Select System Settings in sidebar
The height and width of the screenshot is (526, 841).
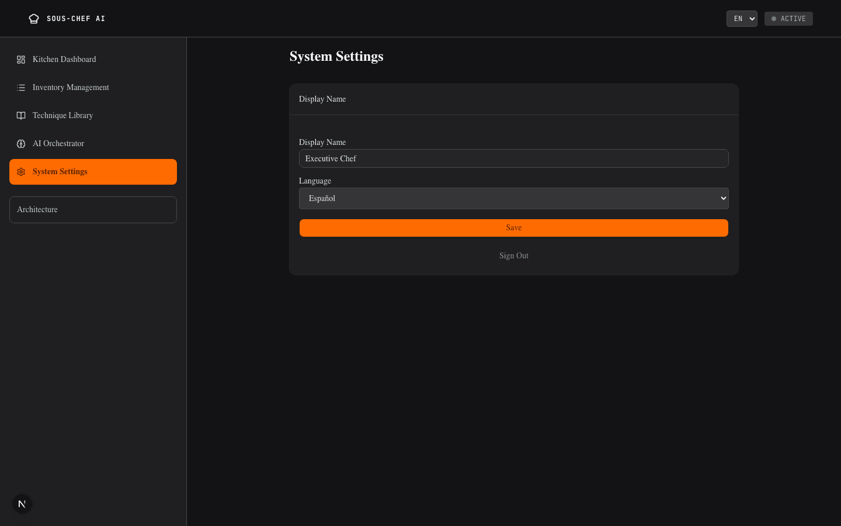click(93, 172)
